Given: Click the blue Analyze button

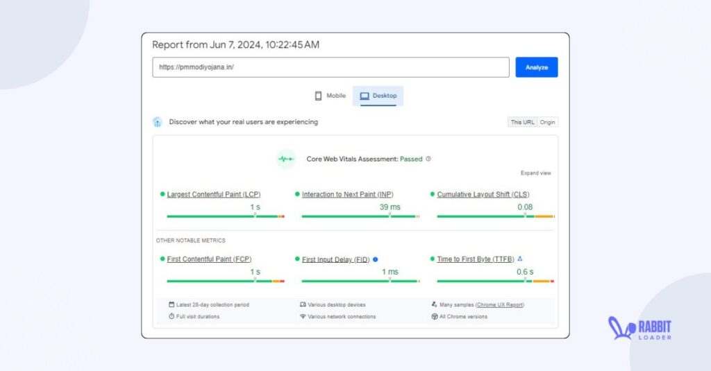Looking at the screenshot, I should [537, 67].
